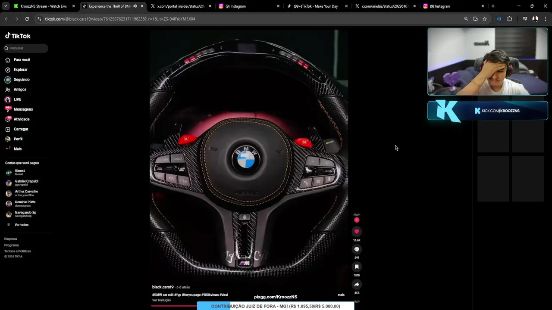Share the BMW video
552x310 pixels.
coord(357,285)
